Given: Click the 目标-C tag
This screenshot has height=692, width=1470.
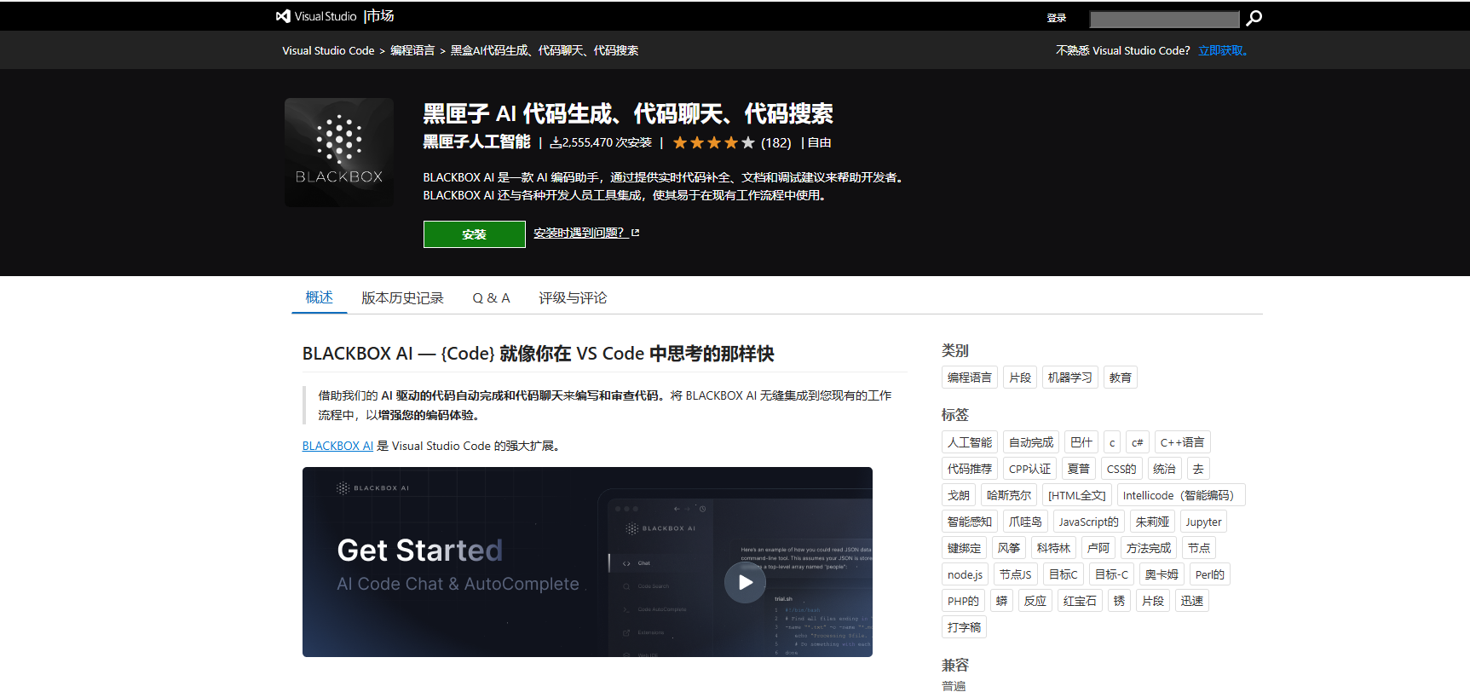Looking at the screenshot, I should click(1111, 574).
